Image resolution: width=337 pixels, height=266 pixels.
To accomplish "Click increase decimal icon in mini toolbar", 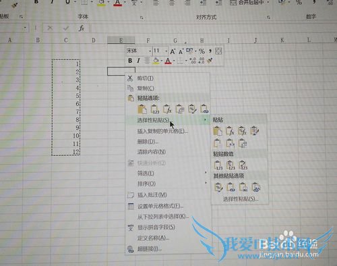I will [193, 60].
